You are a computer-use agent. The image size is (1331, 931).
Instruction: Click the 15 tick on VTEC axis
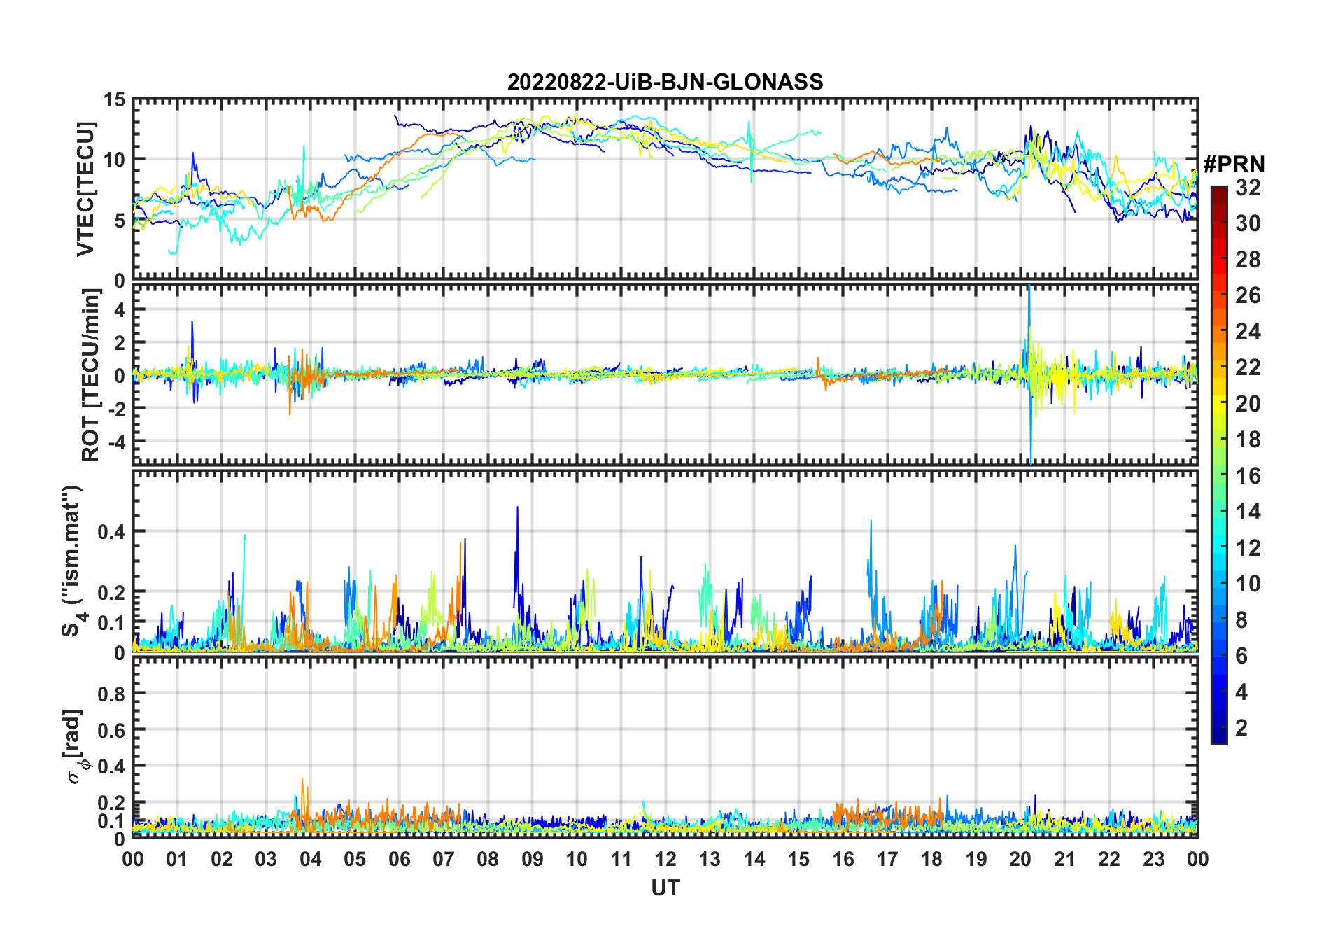pos(114,100)
